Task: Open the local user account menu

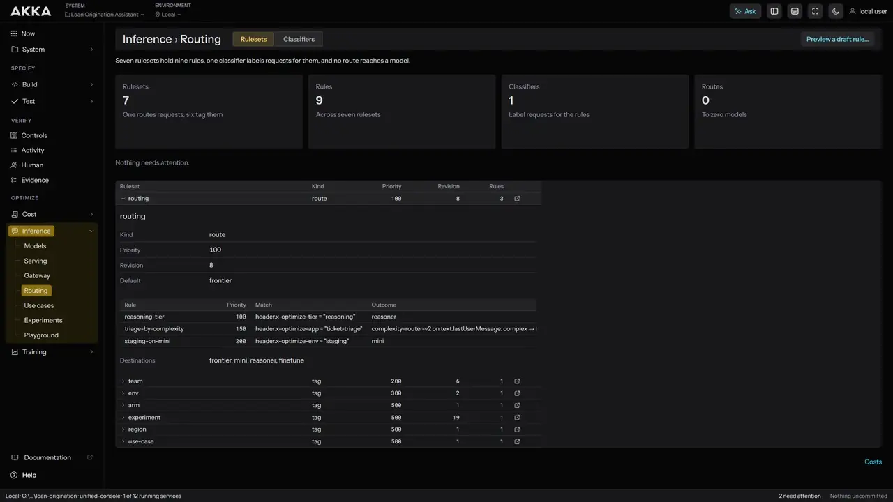Action: [868, 11]
